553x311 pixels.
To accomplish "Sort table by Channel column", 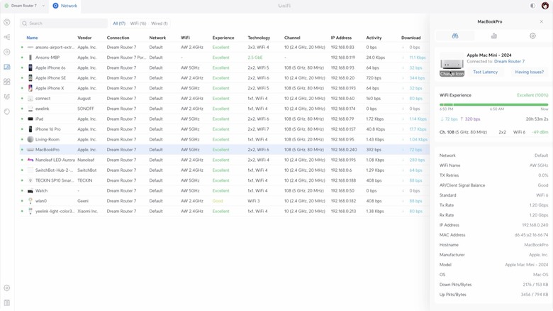I will [x=292, y=38].
